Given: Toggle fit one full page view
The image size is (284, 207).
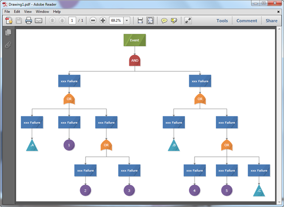Looking at the screenshot, I should coord(150,21).
